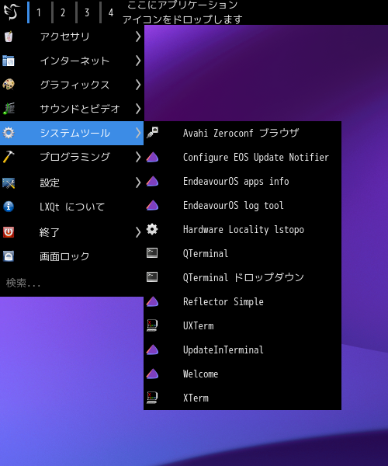Launch QTerminal from the submenu
388x466 pixels.
tap(243, 253)
